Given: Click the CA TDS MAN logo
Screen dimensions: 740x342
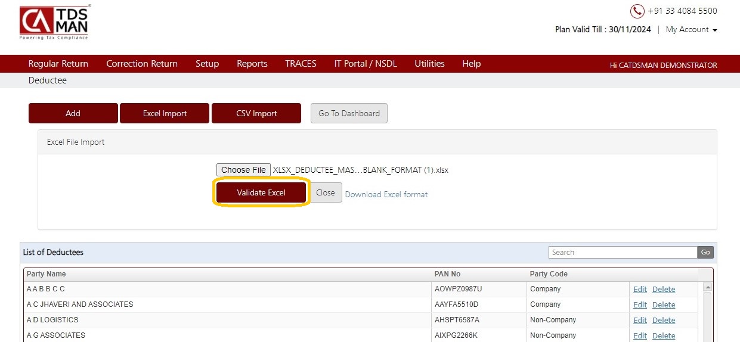Looking at the screenshot, I should tap(54, 23).
